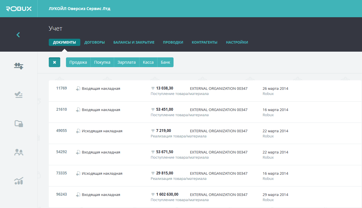Screen dimensions: 362x208
Task: Open document number 49055
Action: [x=61, y=131]
